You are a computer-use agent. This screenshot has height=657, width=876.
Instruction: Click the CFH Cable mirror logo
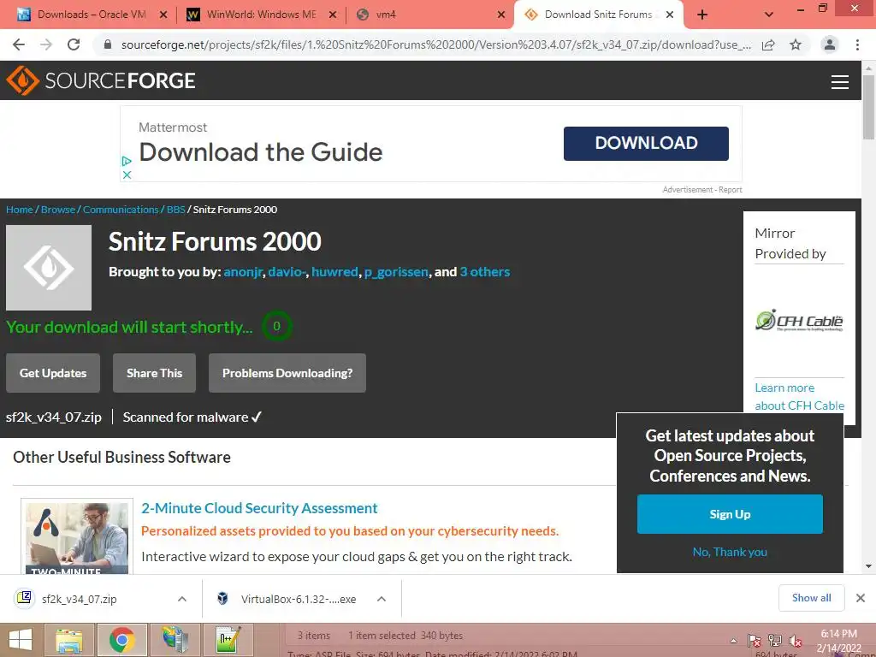(799, 321)
